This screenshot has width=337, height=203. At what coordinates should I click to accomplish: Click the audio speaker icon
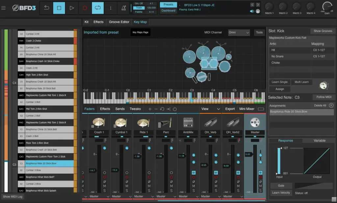click(x=252, y=11)
